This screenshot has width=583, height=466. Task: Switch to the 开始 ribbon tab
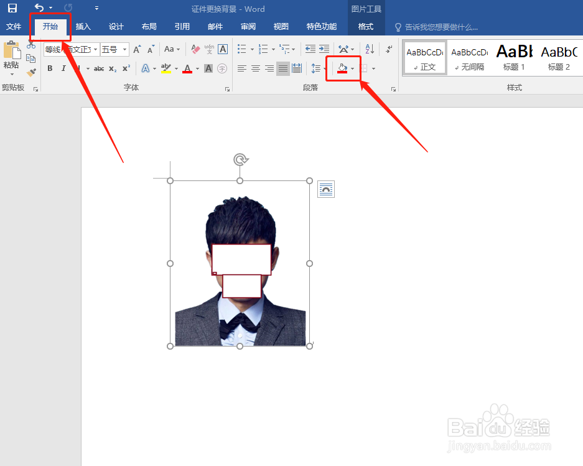point(50,26)
